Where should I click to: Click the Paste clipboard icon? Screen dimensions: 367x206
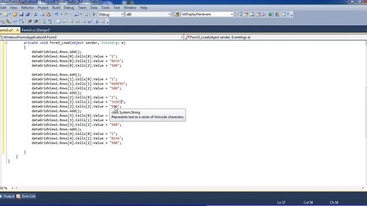(48, 14)
